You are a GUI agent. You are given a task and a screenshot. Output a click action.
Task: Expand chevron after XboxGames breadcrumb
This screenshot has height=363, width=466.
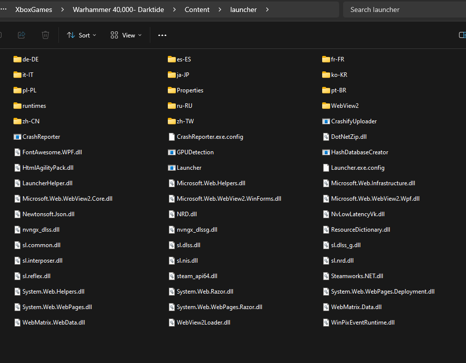tap(62, 9)
